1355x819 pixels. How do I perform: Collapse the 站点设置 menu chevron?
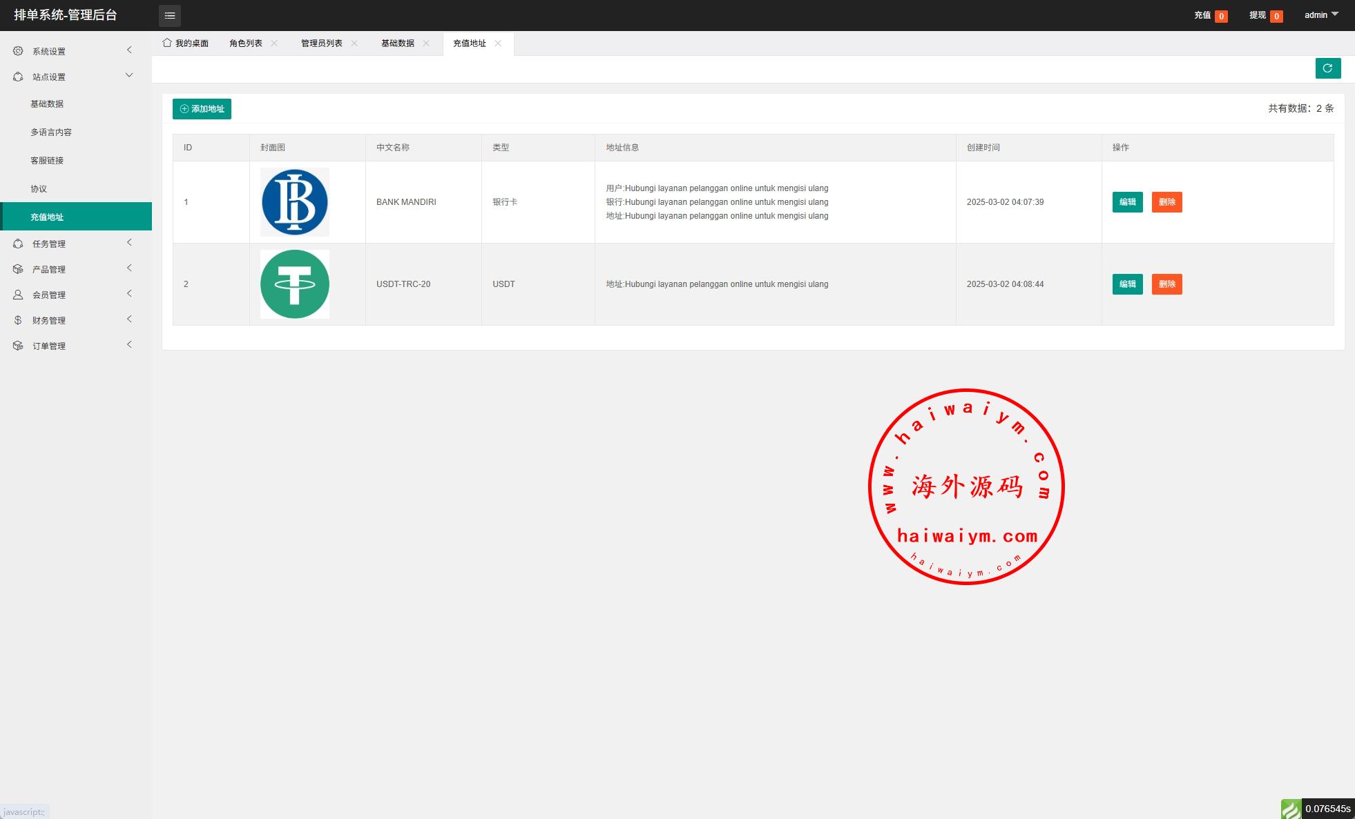pos(129,76)
